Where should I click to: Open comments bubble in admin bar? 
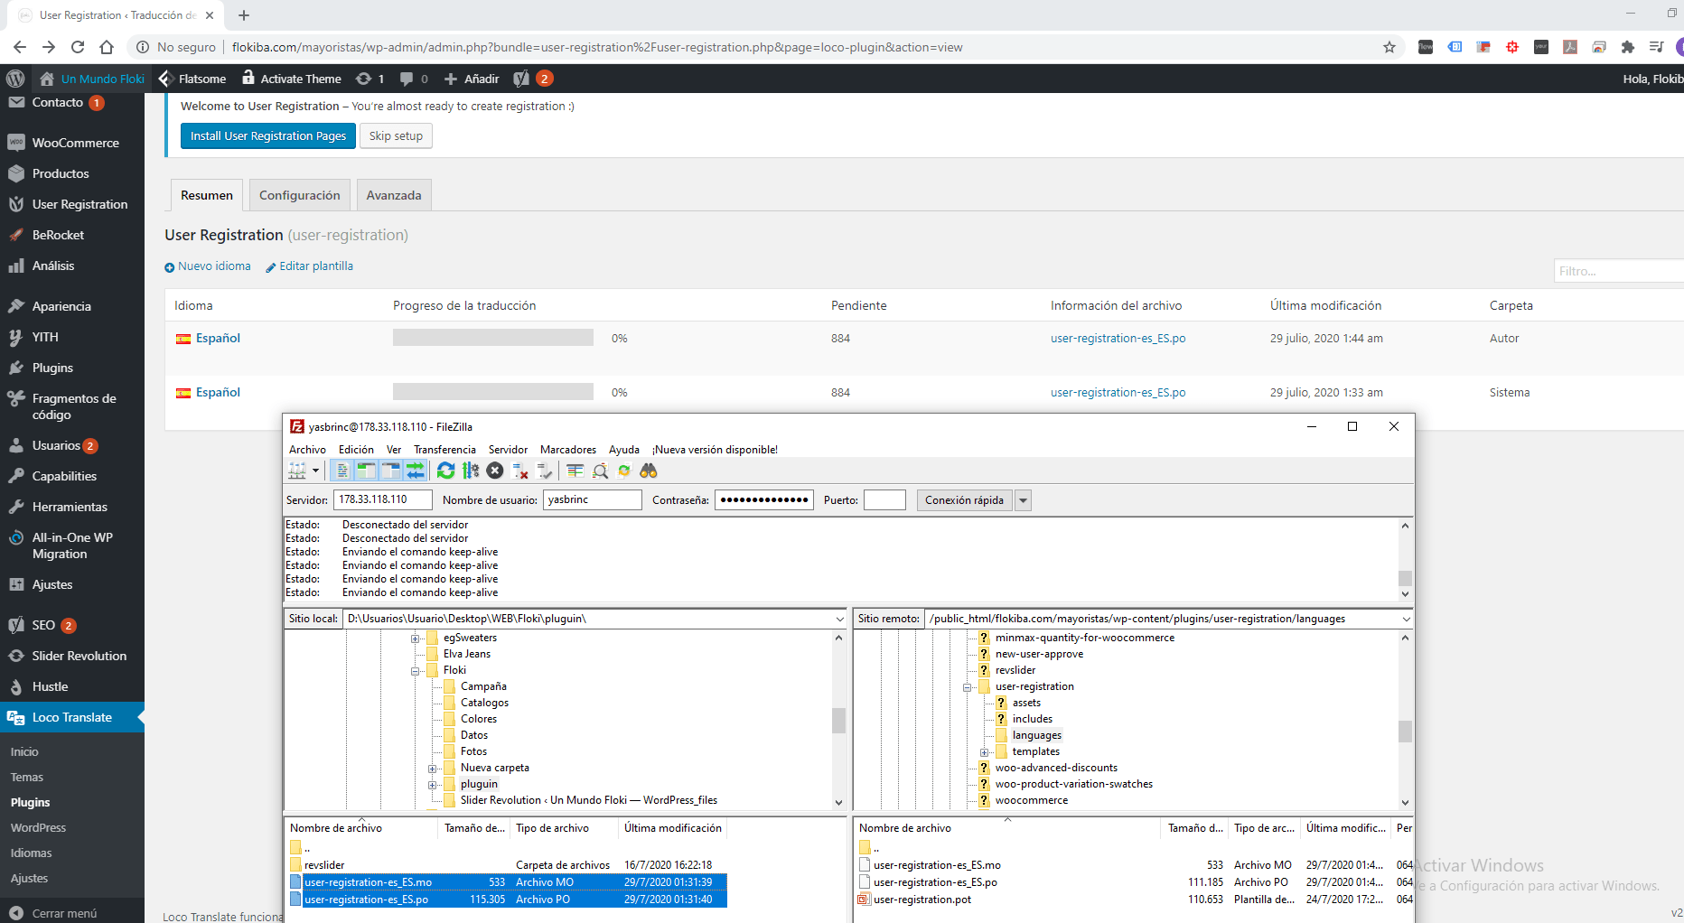(x=414, y=79)
